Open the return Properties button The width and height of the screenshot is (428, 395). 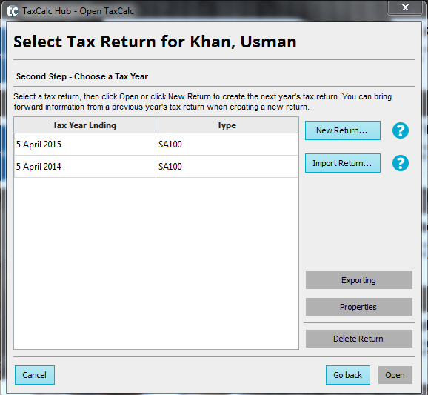tap(358, 307)
